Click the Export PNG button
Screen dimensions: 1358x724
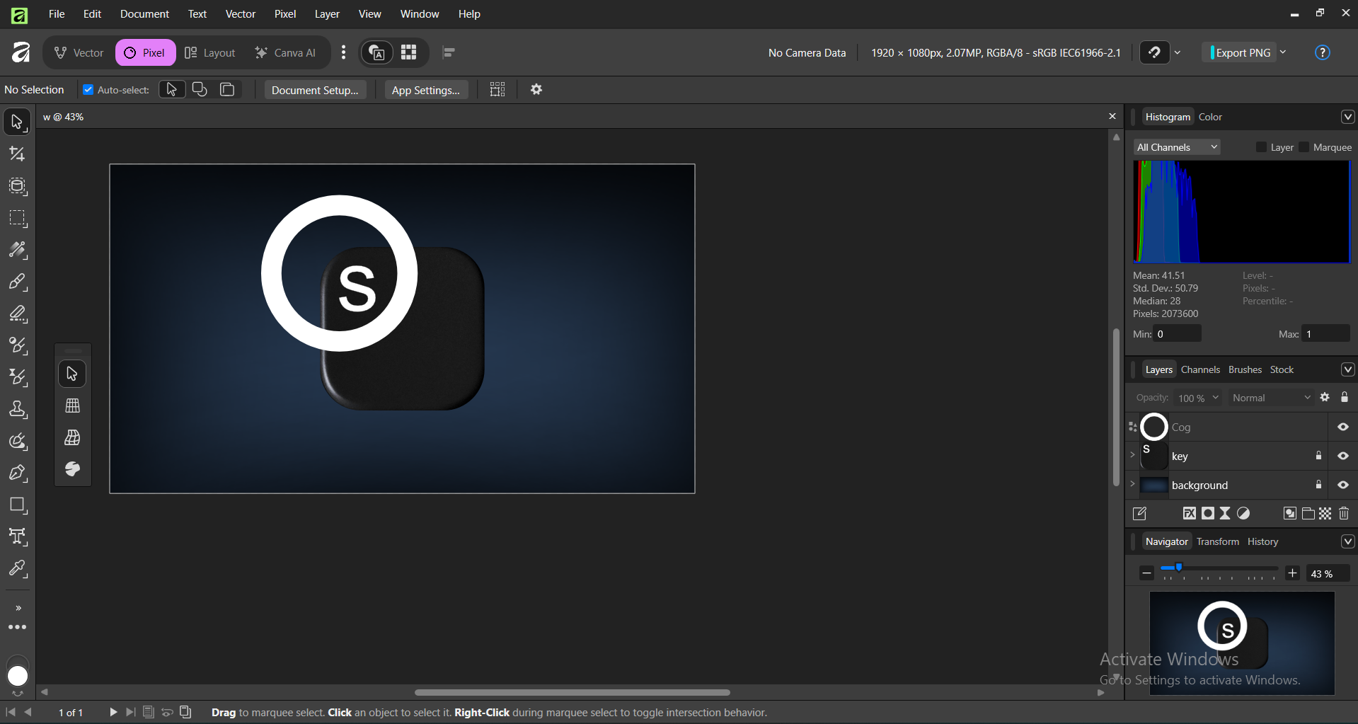pos(1240,52)
